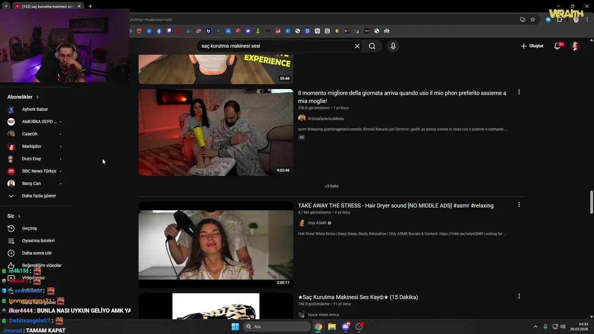Clear the YouTube search box with X
The width and height of the screenshot is (594, 334).
coord(357,46)
